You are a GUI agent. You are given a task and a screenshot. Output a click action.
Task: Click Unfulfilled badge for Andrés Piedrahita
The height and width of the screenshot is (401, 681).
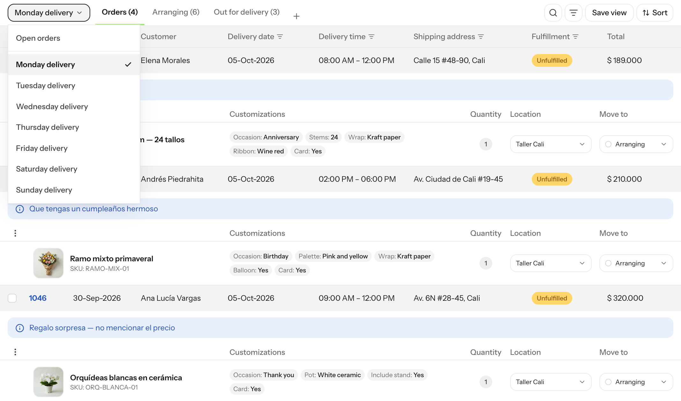click(552, 179)
